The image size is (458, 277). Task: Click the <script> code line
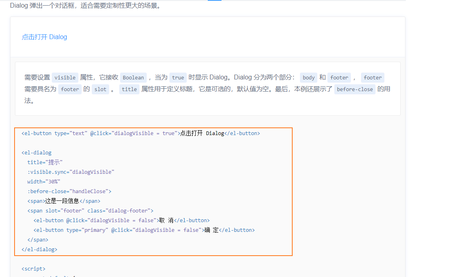click(33, 269)
